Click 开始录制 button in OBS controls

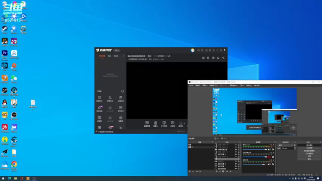click(309, 148)
